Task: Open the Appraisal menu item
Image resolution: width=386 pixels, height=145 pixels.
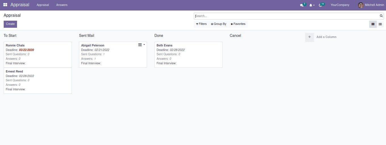Action: coord(43,5)
